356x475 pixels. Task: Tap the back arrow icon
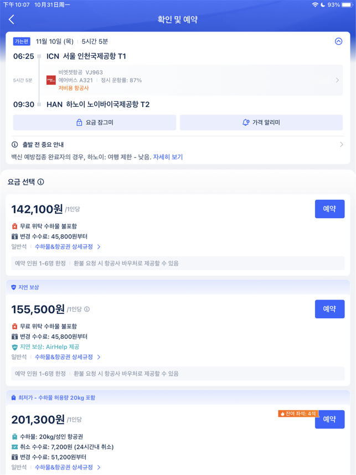(12, 19)
